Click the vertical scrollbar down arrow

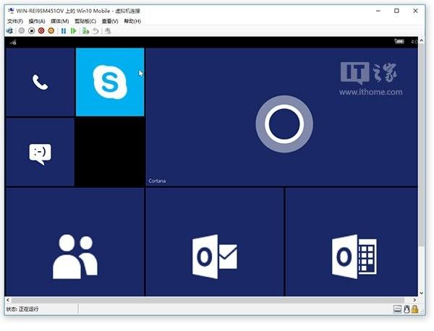pos(422,293)
